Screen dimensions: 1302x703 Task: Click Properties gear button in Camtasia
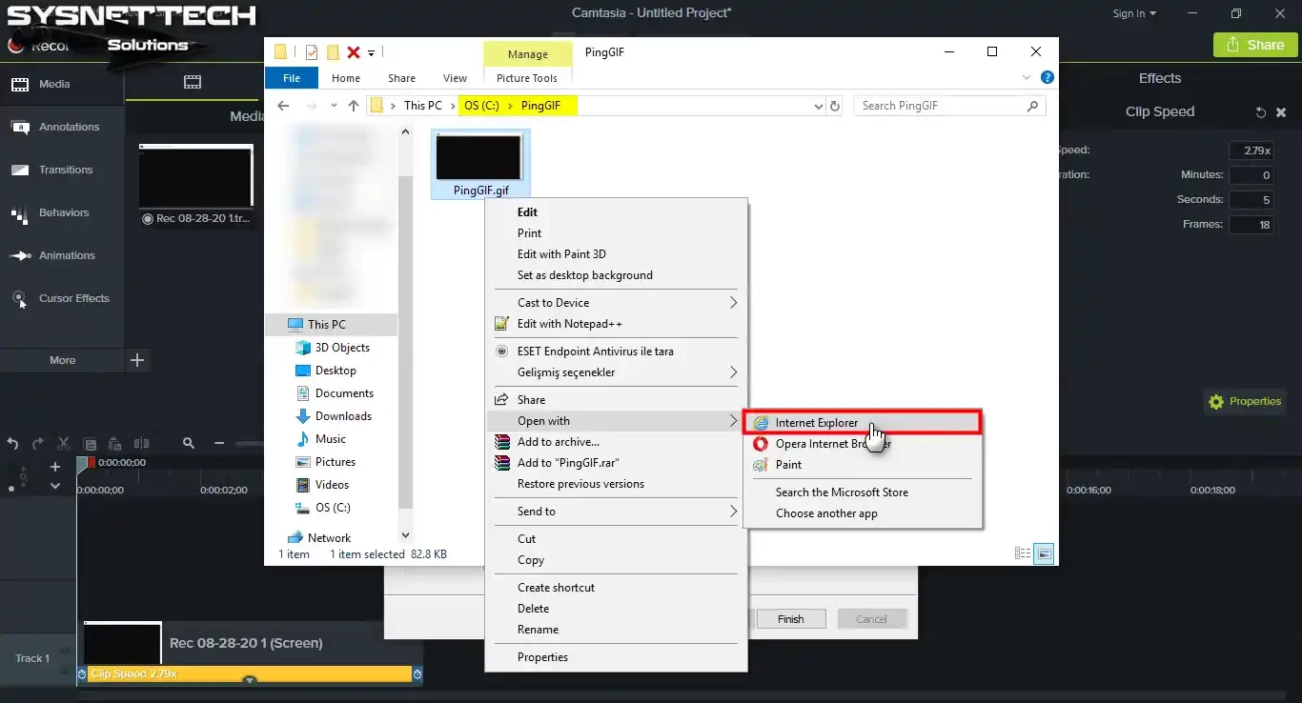pyautogui.click(x=1245, y=402)
